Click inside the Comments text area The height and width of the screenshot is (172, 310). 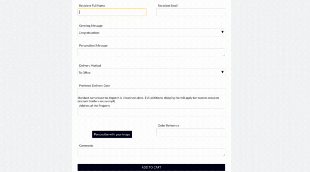(x=151, y=152)
